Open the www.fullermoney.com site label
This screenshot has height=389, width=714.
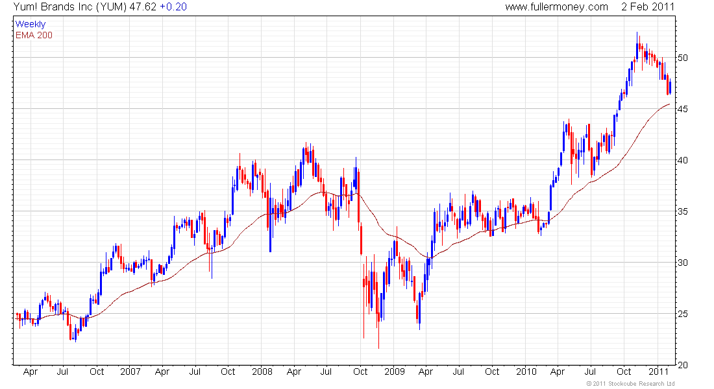(x=556, y=7)
